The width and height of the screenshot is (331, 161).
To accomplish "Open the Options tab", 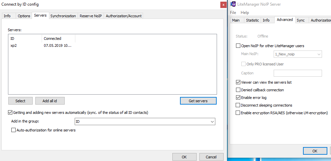I will point(24,16).
